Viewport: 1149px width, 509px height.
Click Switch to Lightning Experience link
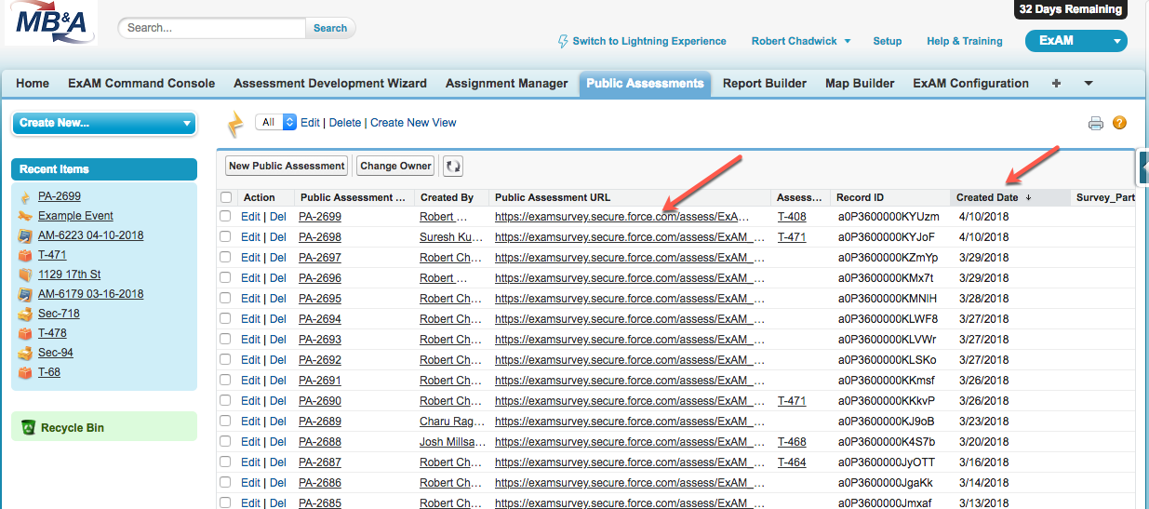click(649, 41)
